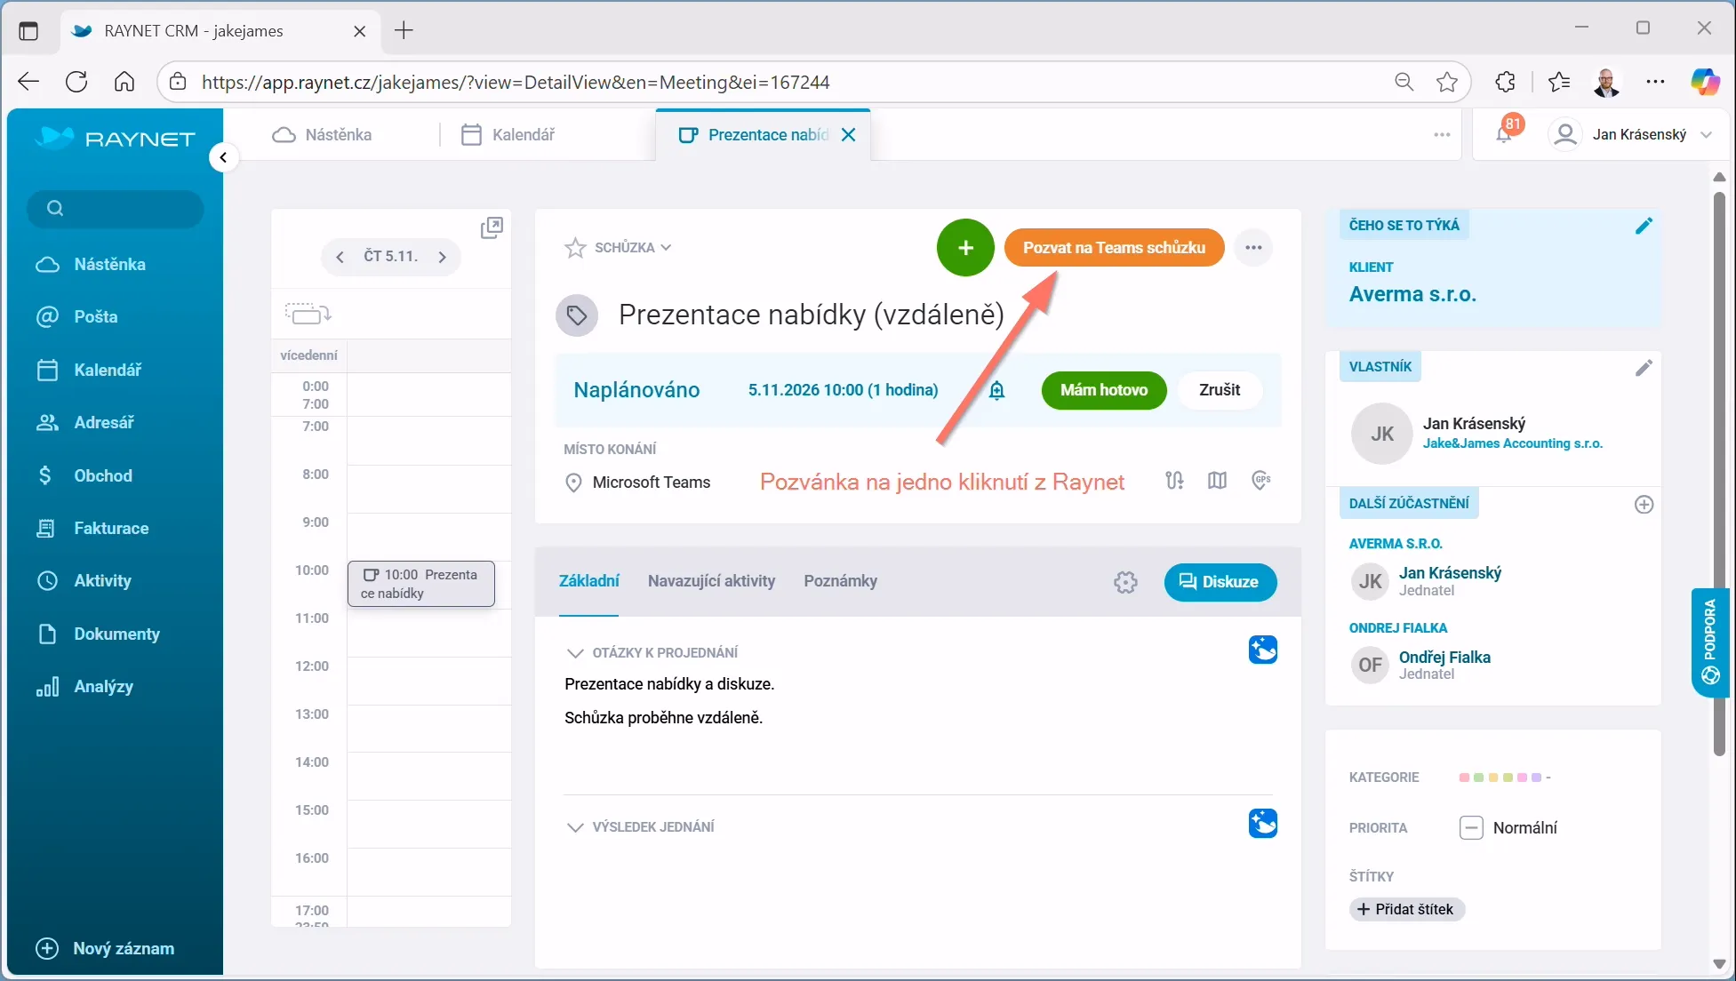Click the bell reminder icon beside date
This screenshot has width=1736, height=981.
coord(997,390)
